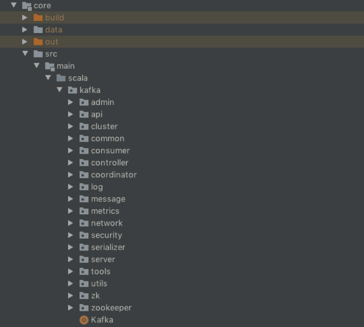Viewport: 364px width, 327px height.
Task: Select the security package label
Action: [106, 235]
